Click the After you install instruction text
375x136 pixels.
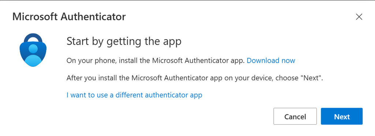tap(195, 78)
